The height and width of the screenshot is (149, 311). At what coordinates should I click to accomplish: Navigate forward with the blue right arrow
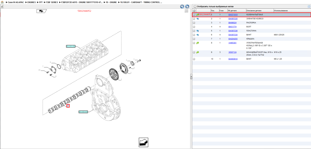(187, 7)
